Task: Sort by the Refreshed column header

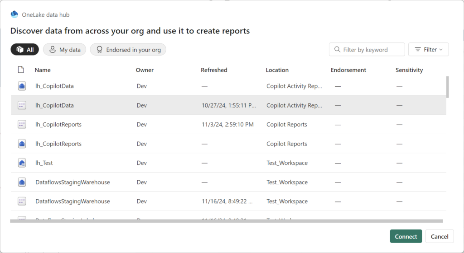Action: (x=214, y=70)
